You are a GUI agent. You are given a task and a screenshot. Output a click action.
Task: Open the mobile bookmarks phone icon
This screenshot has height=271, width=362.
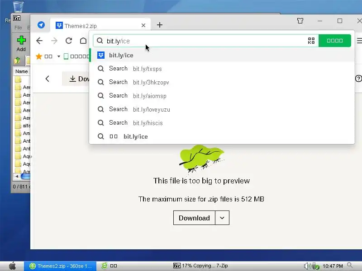66,56
